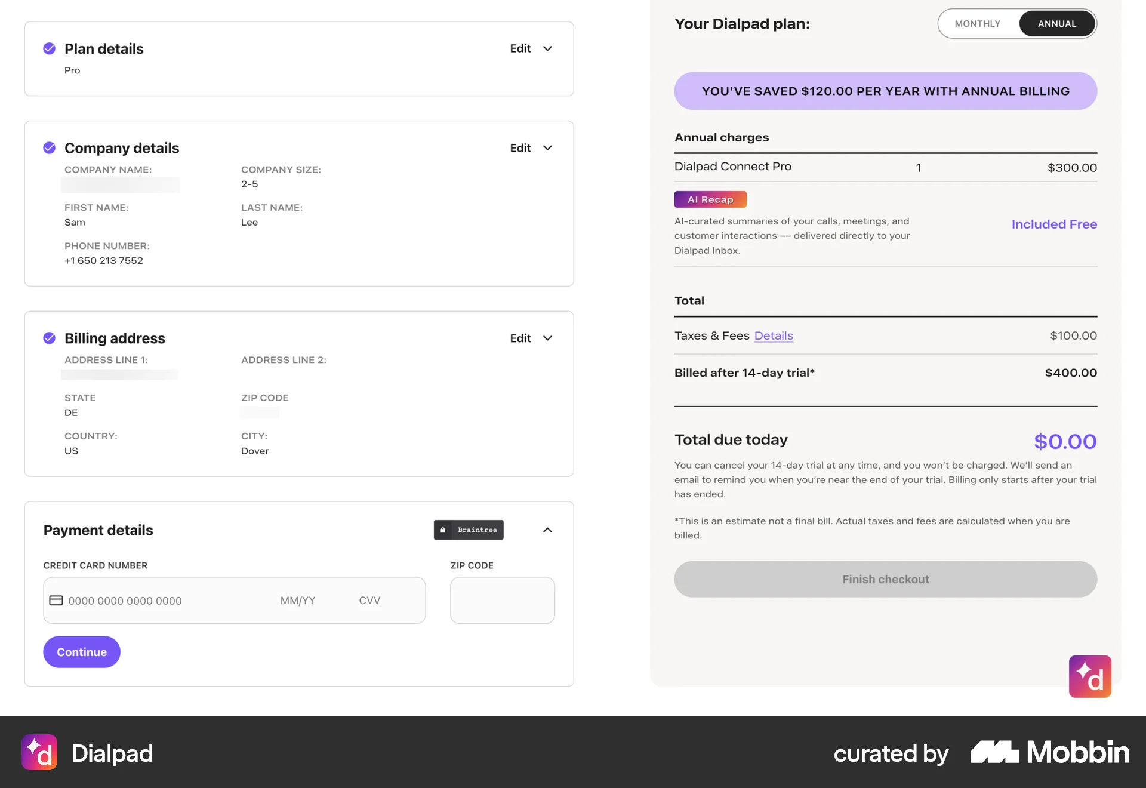The image size is (1146, 788).
Task: Open Taxes & Fees Details link
Action: click(x=774, y=335)
